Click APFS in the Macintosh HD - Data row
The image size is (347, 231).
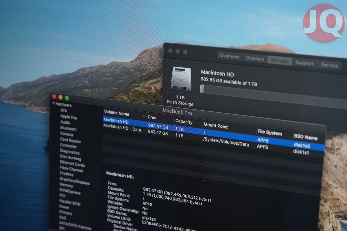click(263, 147)
